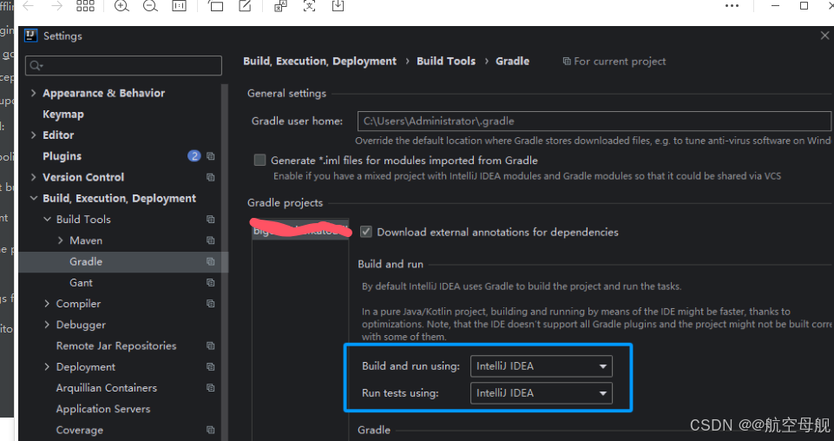Click the settings search input field
Screen dimensions: 834x441
tap(123, 65)
